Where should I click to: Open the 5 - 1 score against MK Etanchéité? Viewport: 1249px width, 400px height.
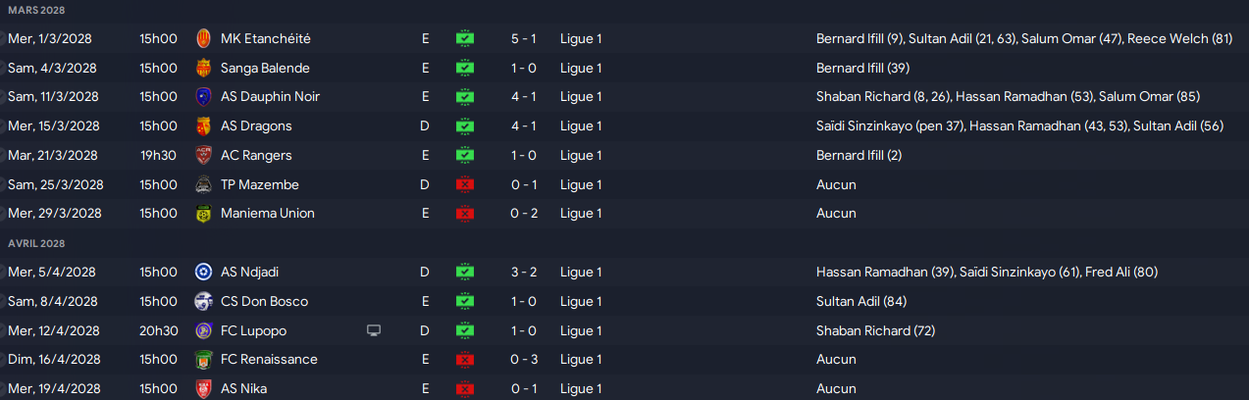(x=522, y=39)
